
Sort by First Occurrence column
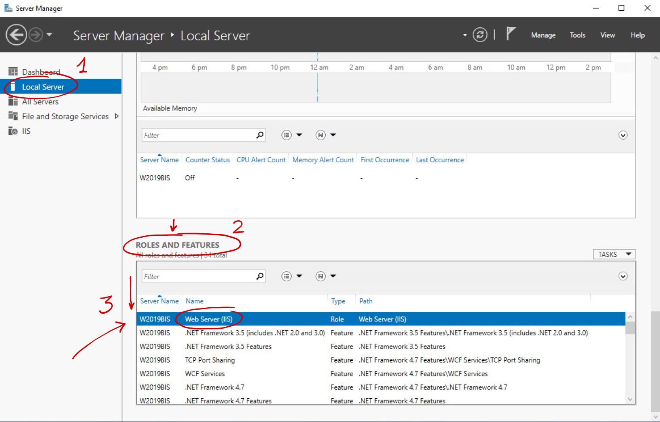[385, 160]
